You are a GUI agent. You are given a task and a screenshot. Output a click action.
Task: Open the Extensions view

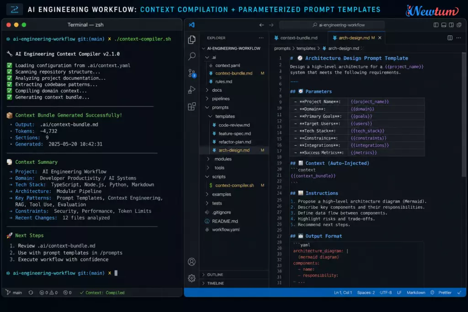(192, 106)
